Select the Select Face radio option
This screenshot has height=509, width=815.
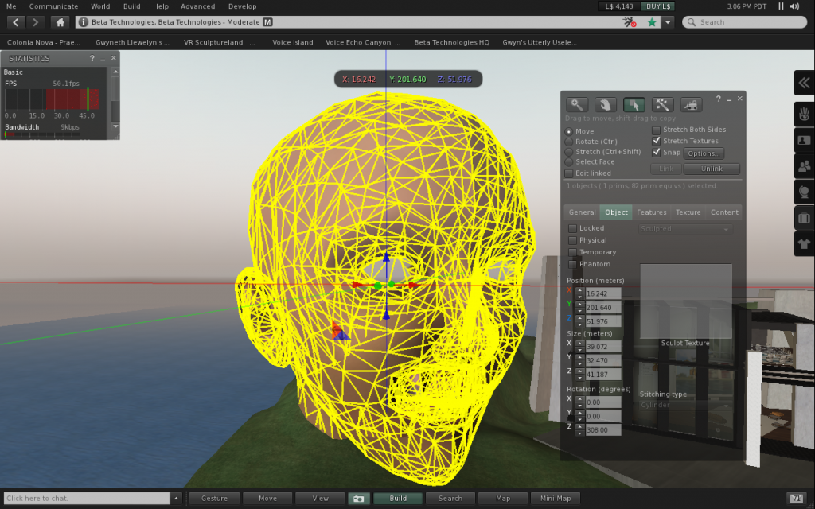click(x=569, y=162)
